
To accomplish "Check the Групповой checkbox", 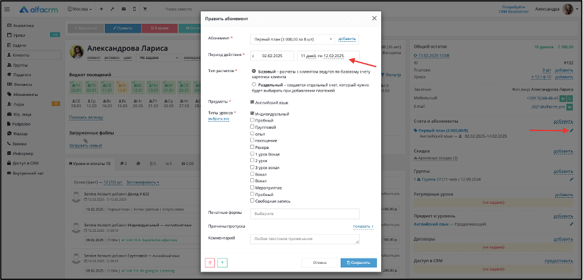I will 252,127.
